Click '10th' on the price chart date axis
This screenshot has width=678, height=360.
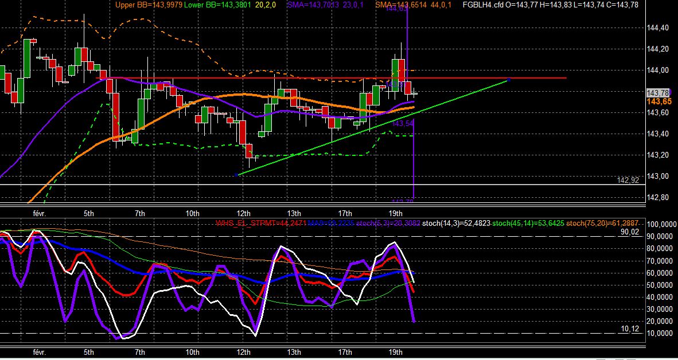[x=192, y=213]
